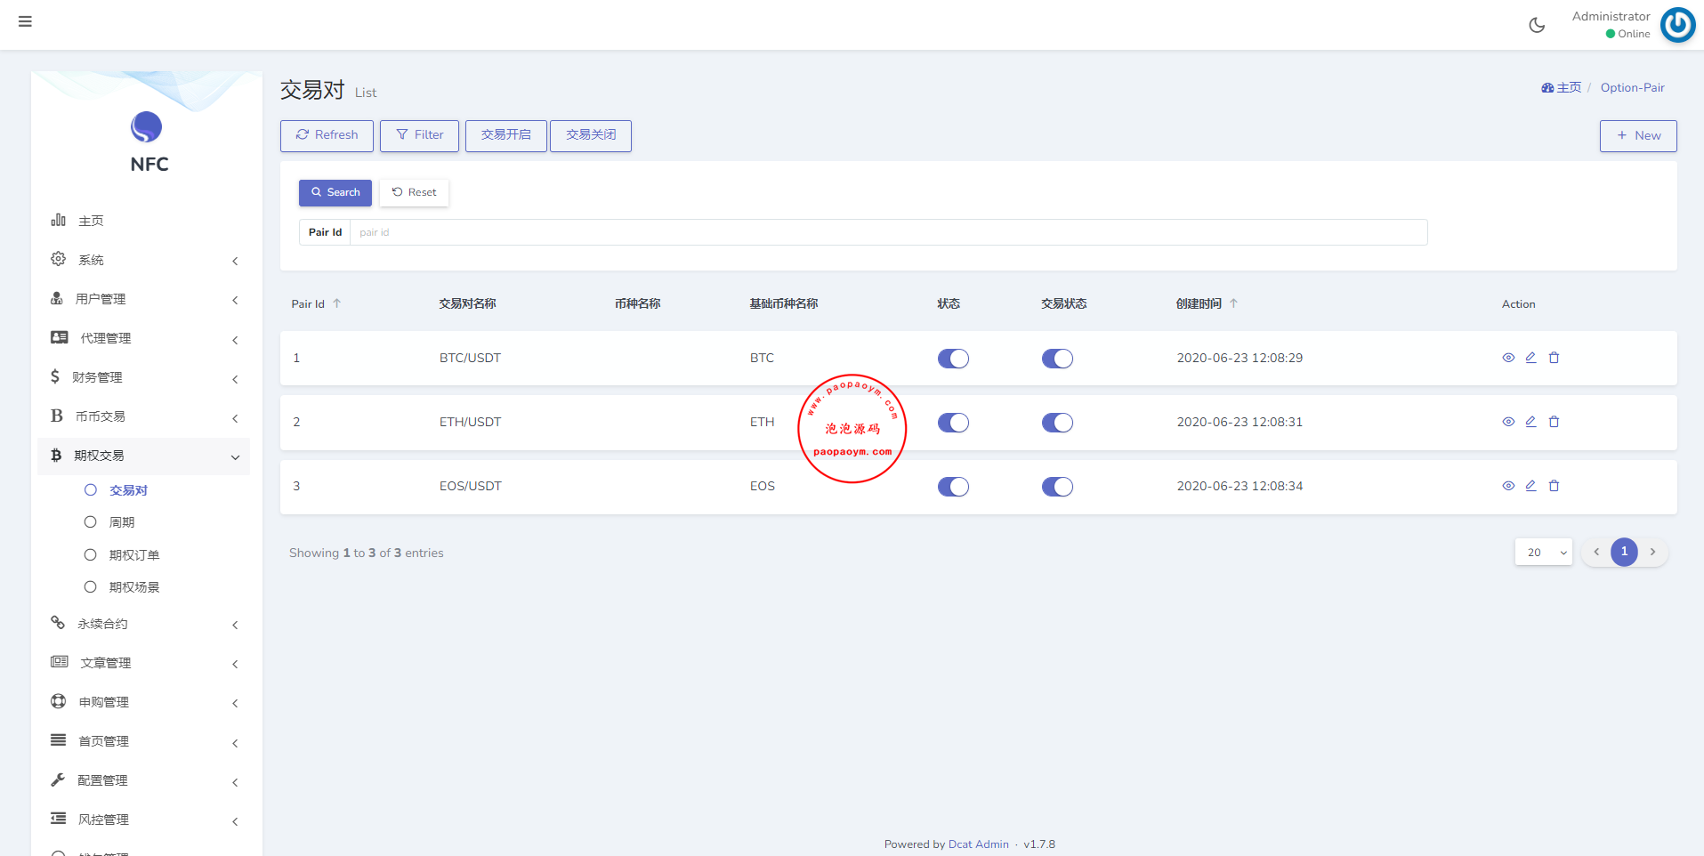The height and width of the screenshot is (856, 1704).
Task: Click the Administrator avatar icon
Action: pos(1677,25)
